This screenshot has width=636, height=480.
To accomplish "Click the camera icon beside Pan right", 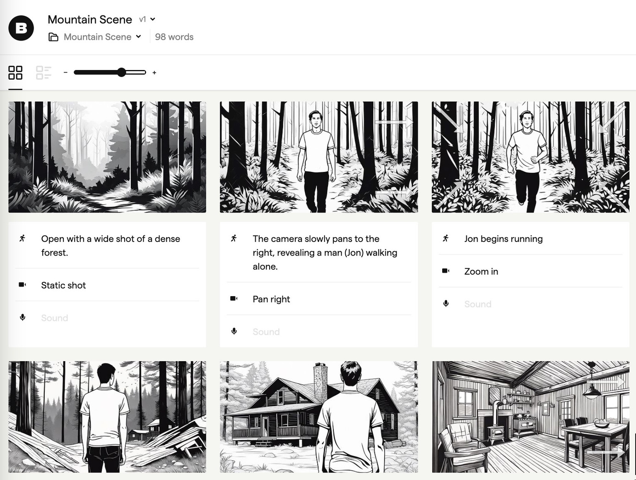I will point(234,299).
